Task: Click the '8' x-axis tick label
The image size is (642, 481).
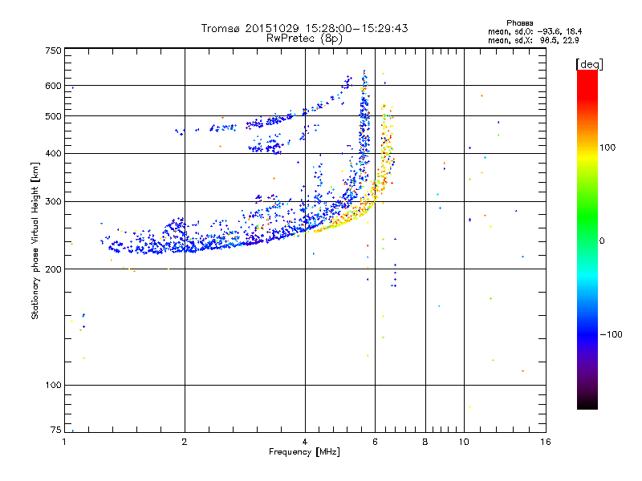Action: pyautogui.click(x=425, y=442)
